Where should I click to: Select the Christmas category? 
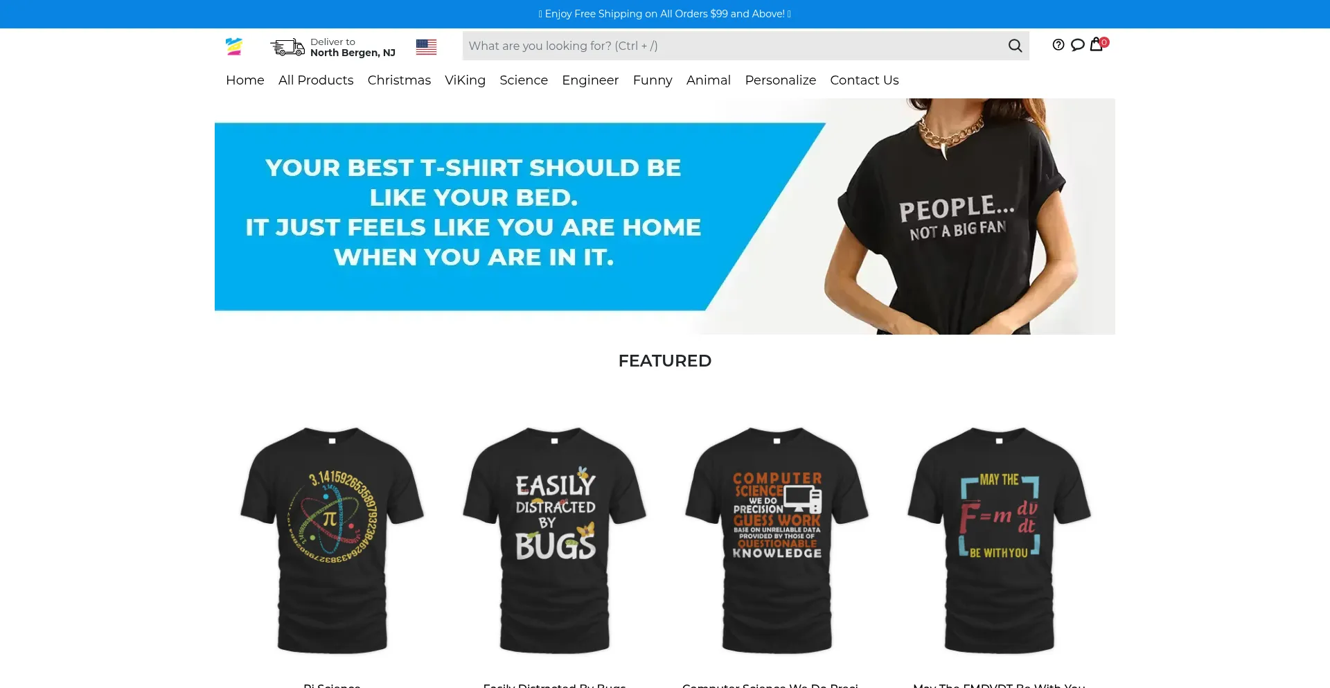[399, 80]
